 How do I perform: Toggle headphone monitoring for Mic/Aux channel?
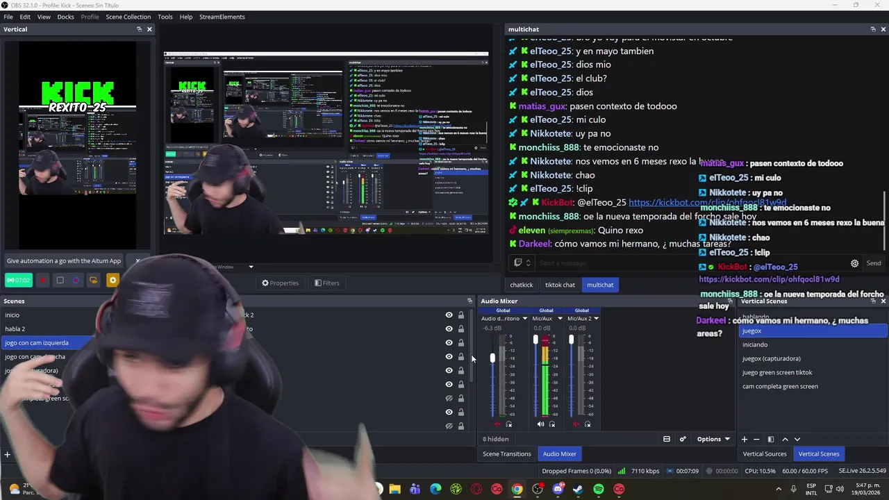(552, 424)
